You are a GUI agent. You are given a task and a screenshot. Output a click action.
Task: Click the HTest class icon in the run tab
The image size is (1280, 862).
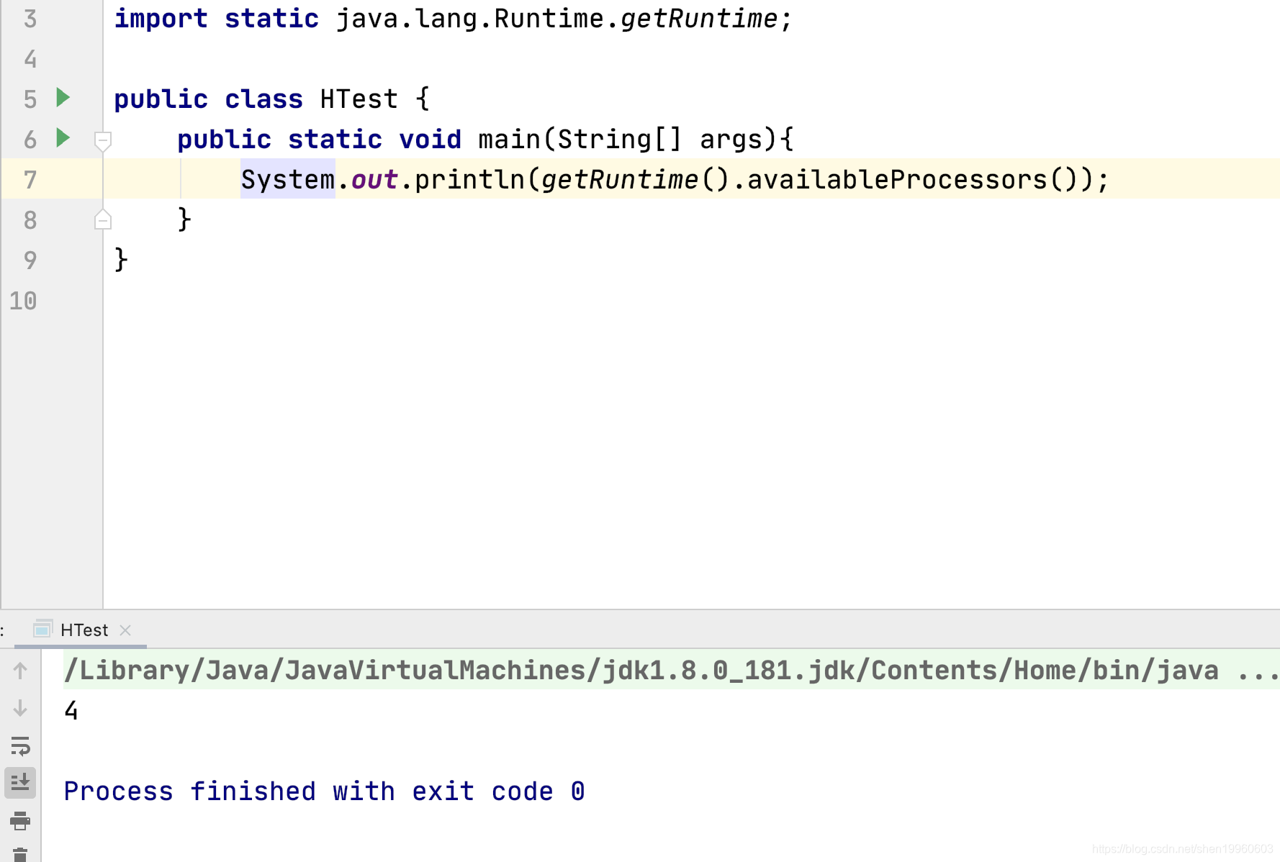42,630
